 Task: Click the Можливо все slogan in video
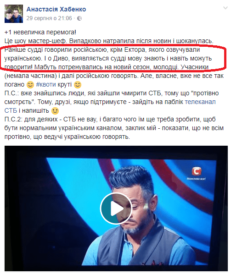click(x=196, y=179)
